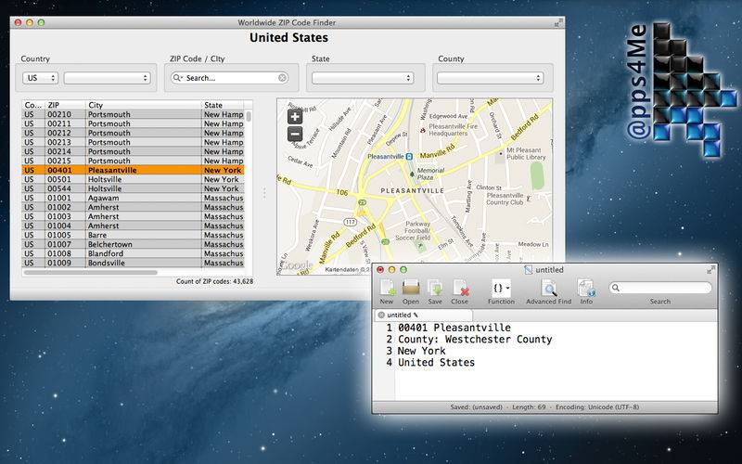
Task: Zoom the untitled editor window with green button
Action: 403,270
